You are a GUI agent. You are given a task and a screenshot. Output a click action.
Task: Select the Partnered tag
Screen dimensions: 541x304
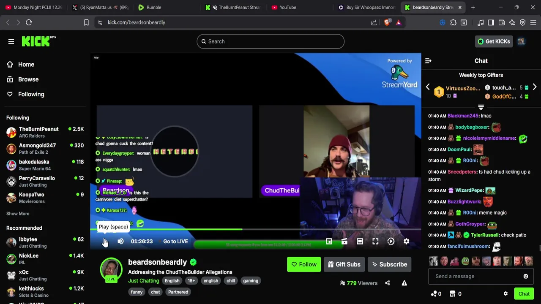pos(178,292)
